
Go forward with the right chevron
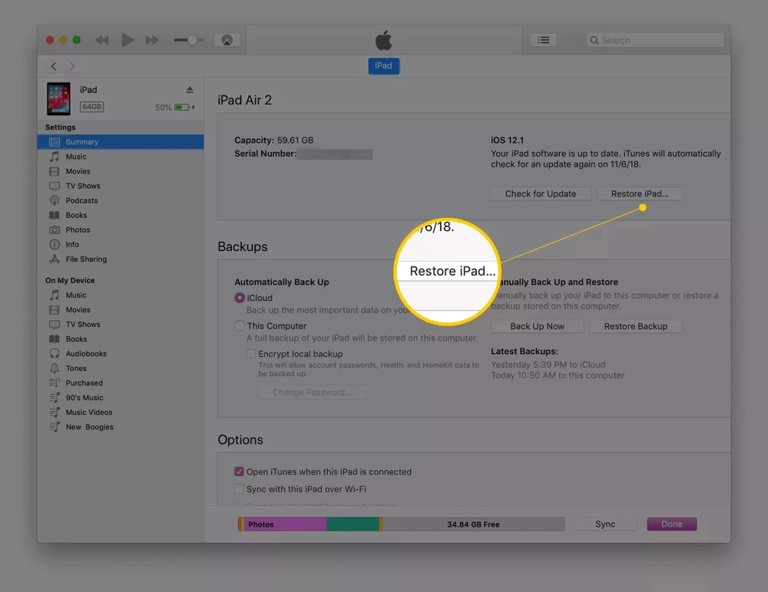[x=71, y=66]
